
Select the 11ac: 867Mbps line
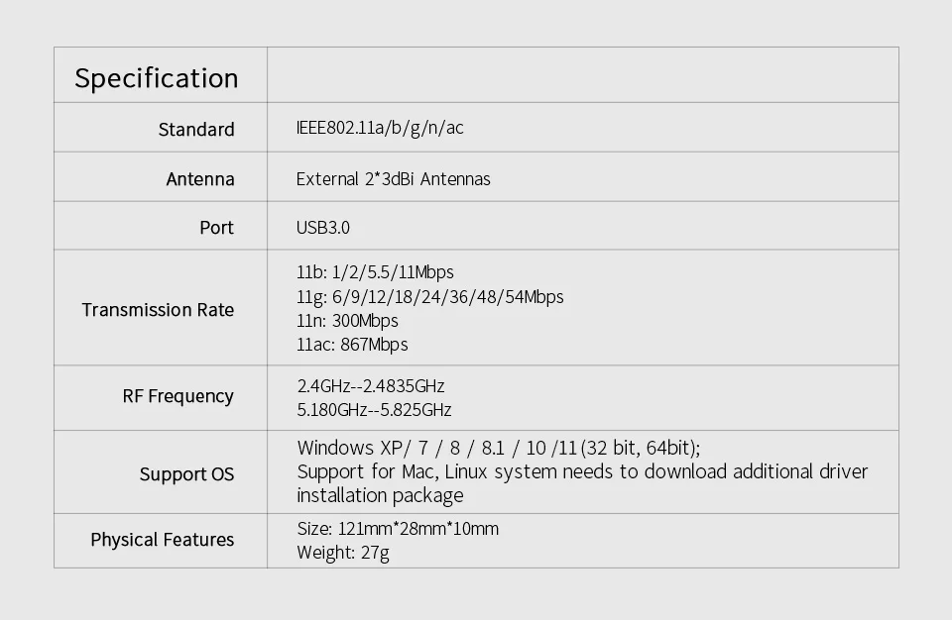pyautogui.click(x=352, y=345)
